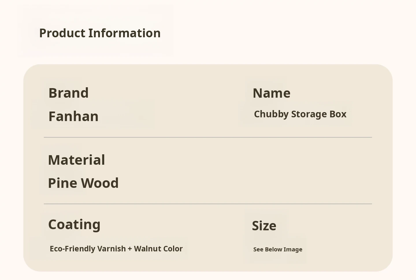Open the See Below Image reference
This screenshot has width=416, height=280.
coord(278,249)
